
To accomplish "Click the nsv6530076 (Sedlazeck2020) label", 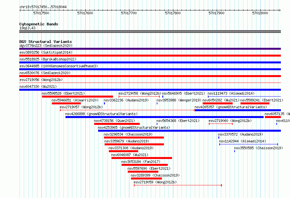I will pos(45,73).
